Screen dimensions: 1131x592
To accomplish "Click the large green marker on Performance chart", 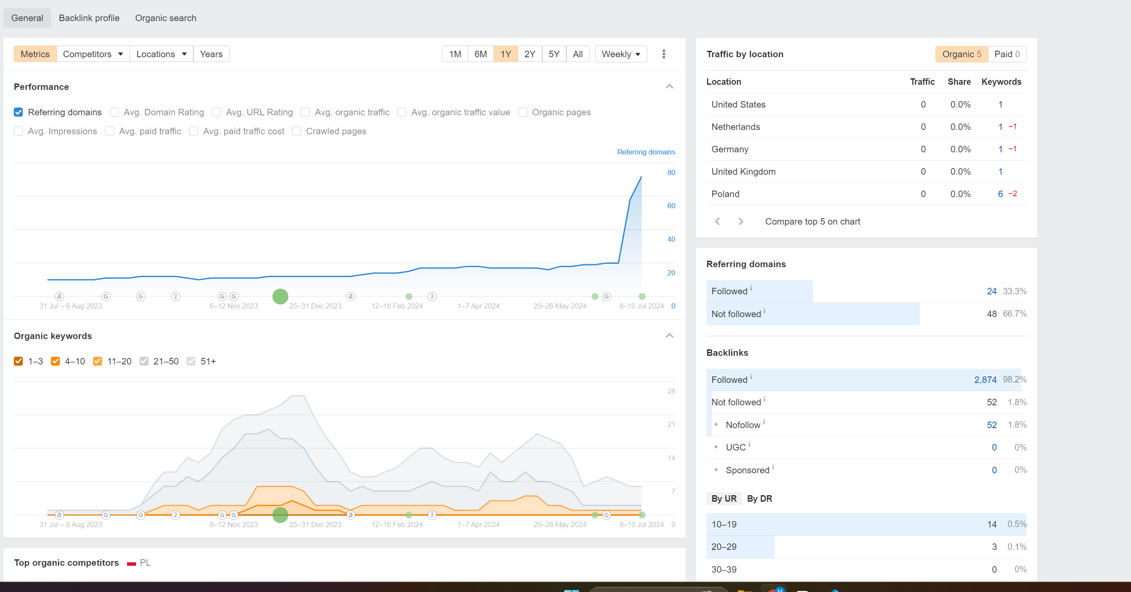I will click(280, 296).
